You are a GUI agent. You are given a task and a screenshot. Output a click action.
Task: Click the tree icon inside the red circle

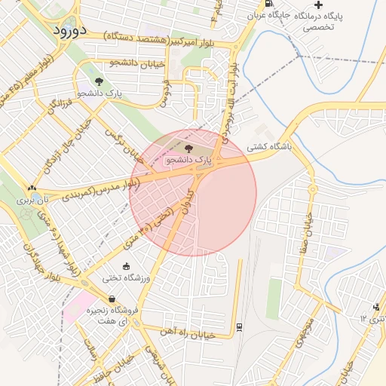(x=188, y=149)
